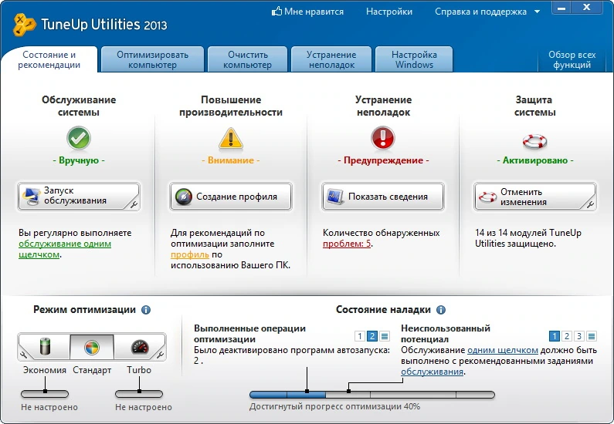Image resolution: width=614 pixels, height=424 pixels.
Task: Click Показать сведения button
Action: [x=383, y=196]
